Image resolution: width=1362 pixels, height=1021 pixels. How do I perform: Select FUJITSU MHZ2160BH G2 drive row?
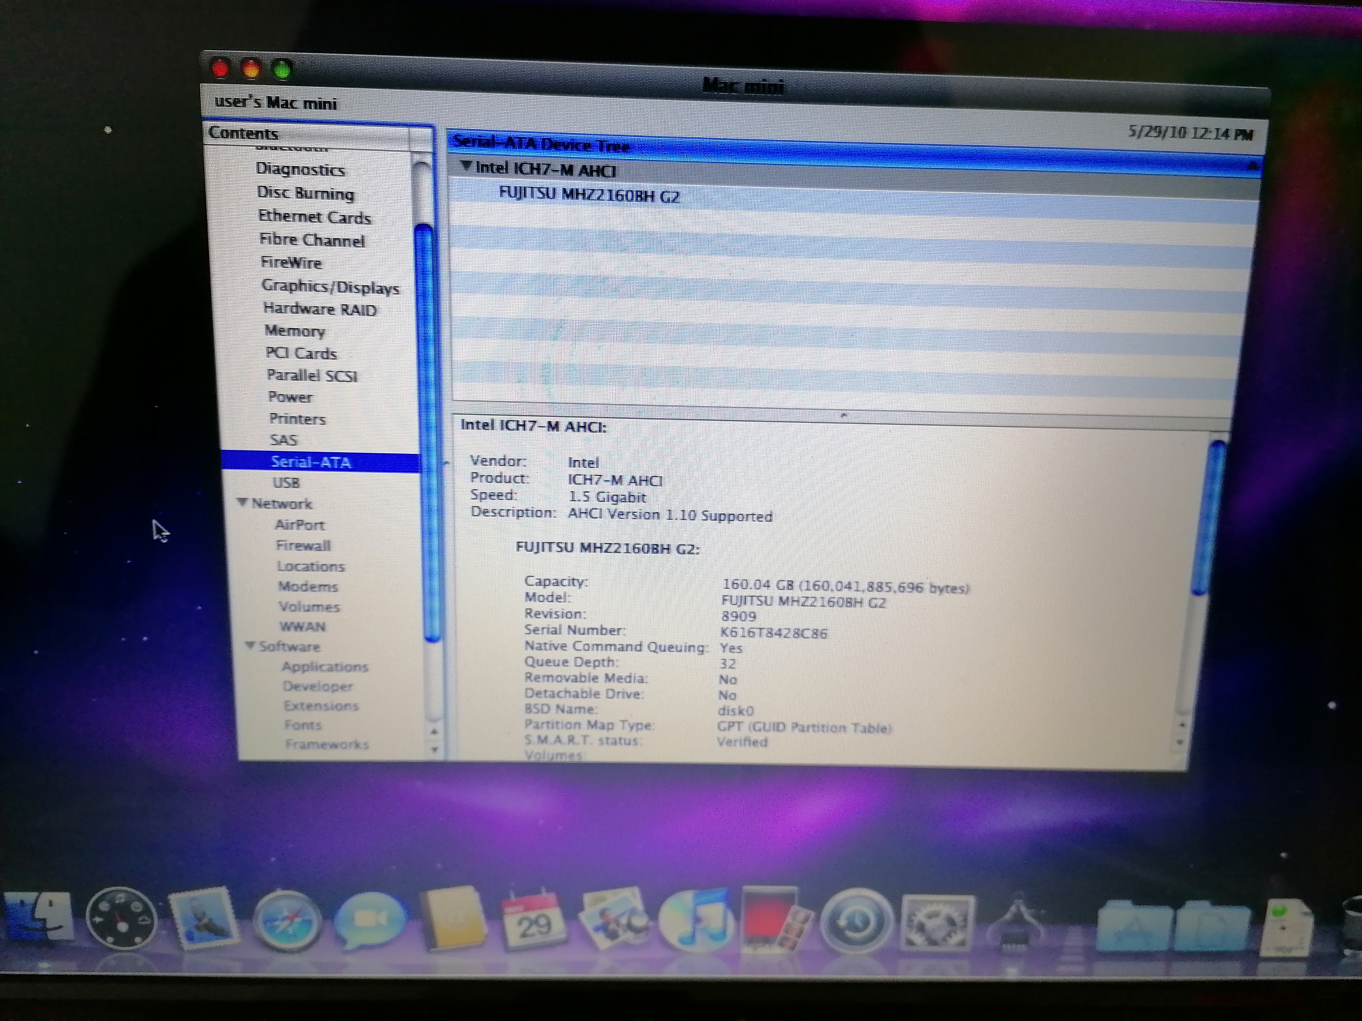[x=589, y=196]
